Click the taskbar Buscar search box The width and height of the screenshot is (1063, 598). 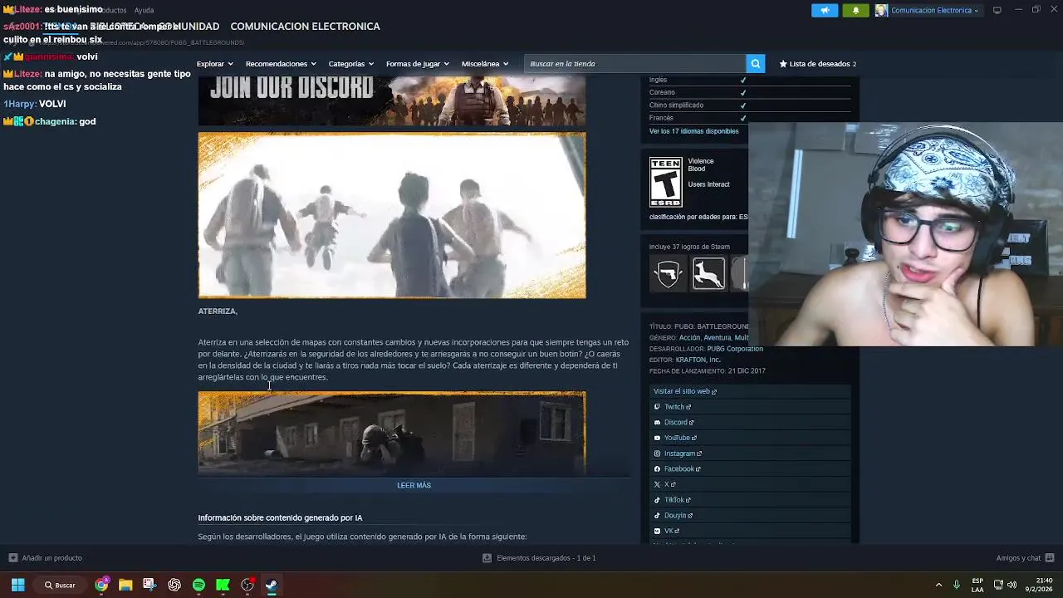[x=61, y=585]
